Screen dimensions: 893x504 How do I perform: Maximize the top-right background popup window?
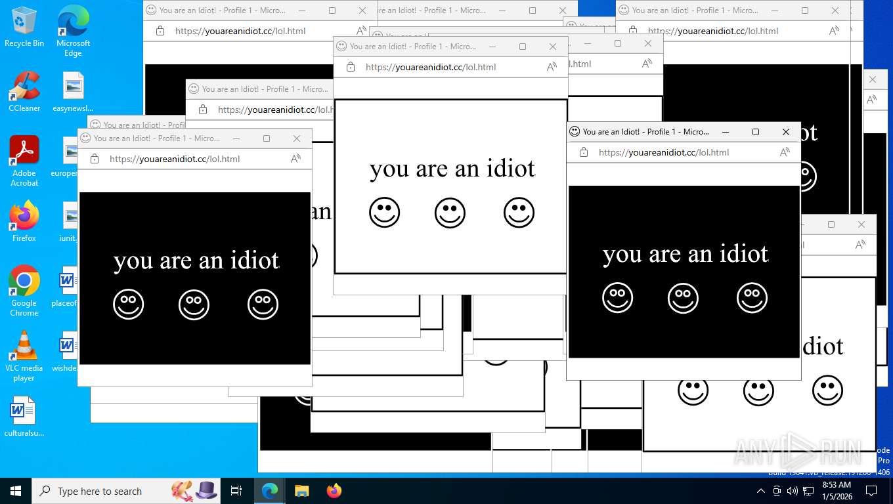805,10
